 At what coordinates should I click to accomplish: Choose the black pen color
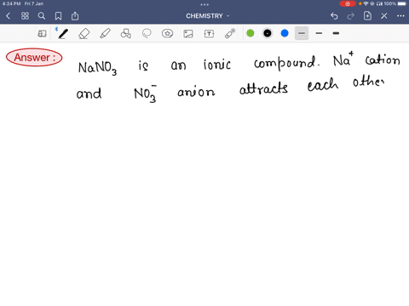(268, 33)
